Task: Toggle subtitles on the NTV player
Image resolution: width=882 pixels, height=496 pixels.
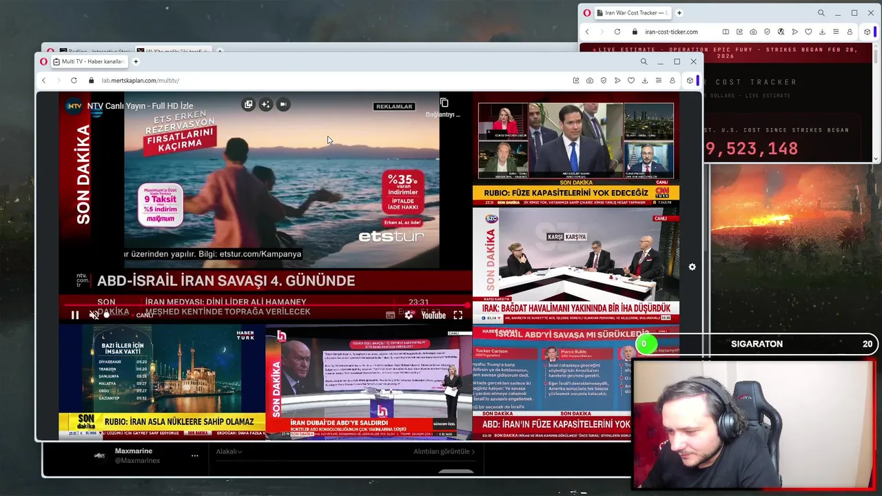Action: click(390, 315)
